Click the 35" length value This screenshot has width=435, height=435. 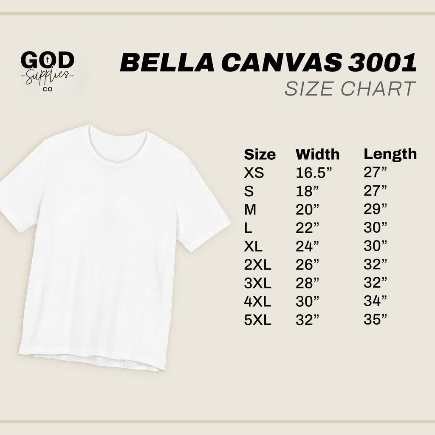click(x=375, y=320)
